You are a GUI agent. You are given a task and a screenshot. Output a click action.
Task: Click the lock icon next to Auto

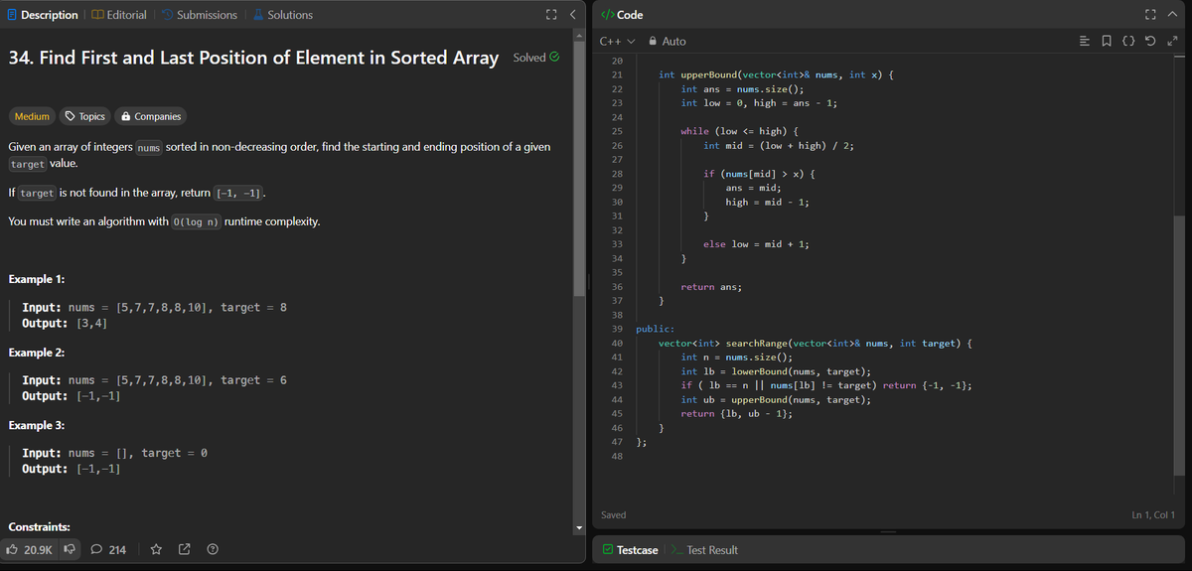653,42
